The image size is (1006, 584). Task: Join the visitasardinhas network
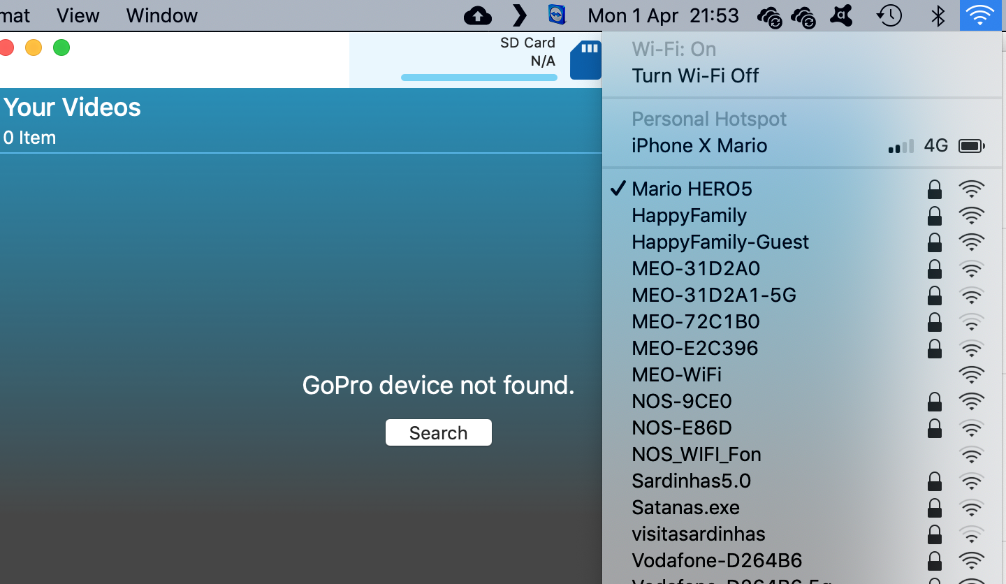tap(802, 534)
